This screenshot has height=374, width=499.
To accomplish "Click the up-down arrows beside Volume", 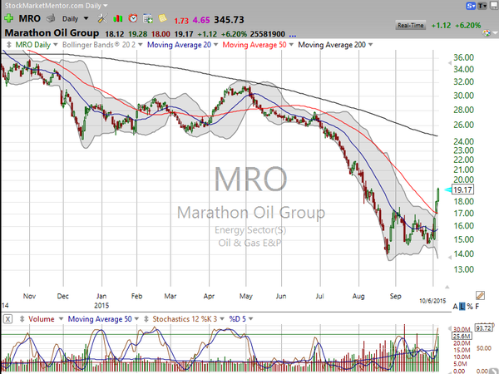I will coord(22,318).
